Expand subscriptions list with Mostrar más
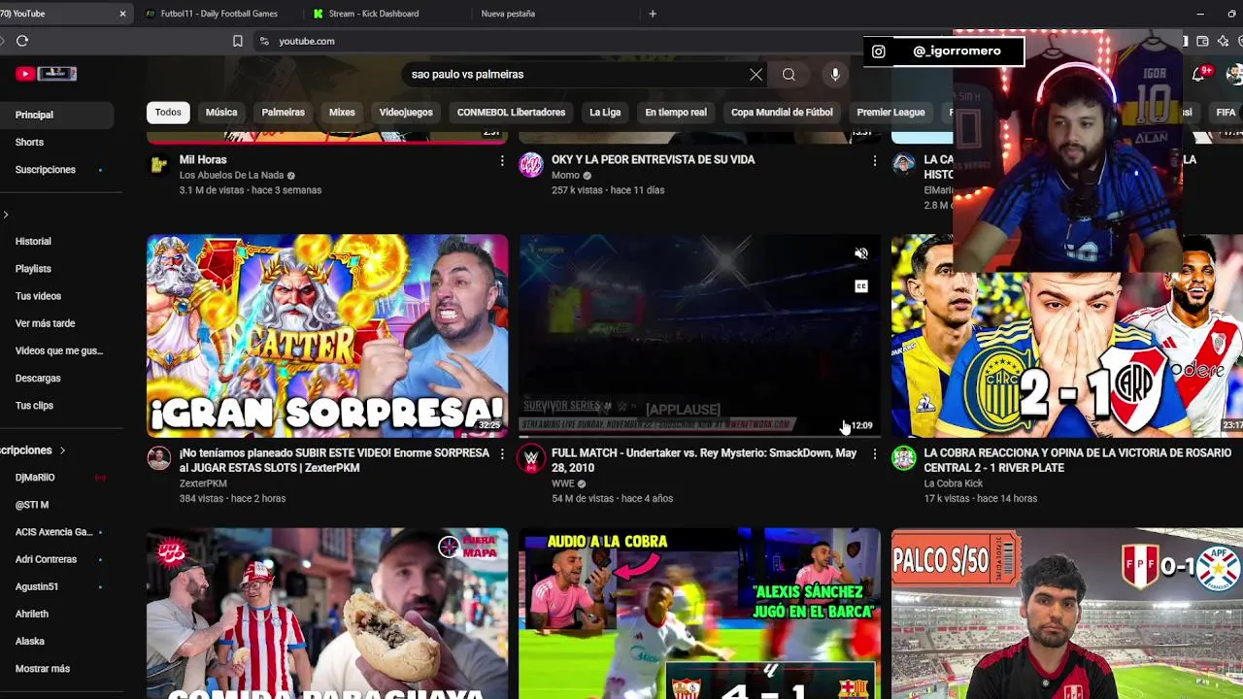 pos(43,669)
